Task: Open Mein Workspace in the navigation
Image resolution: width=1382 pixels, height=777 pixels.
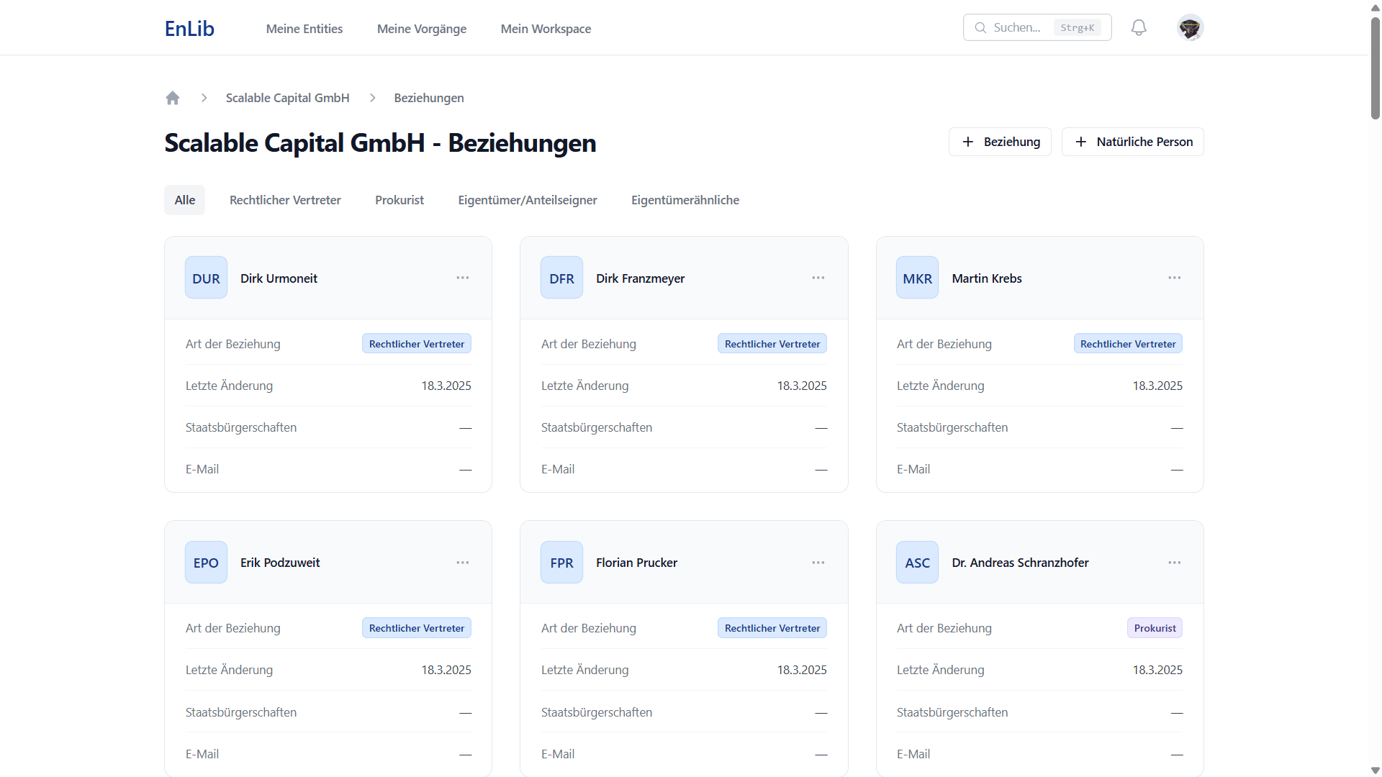Action: (x=546, y=29)
